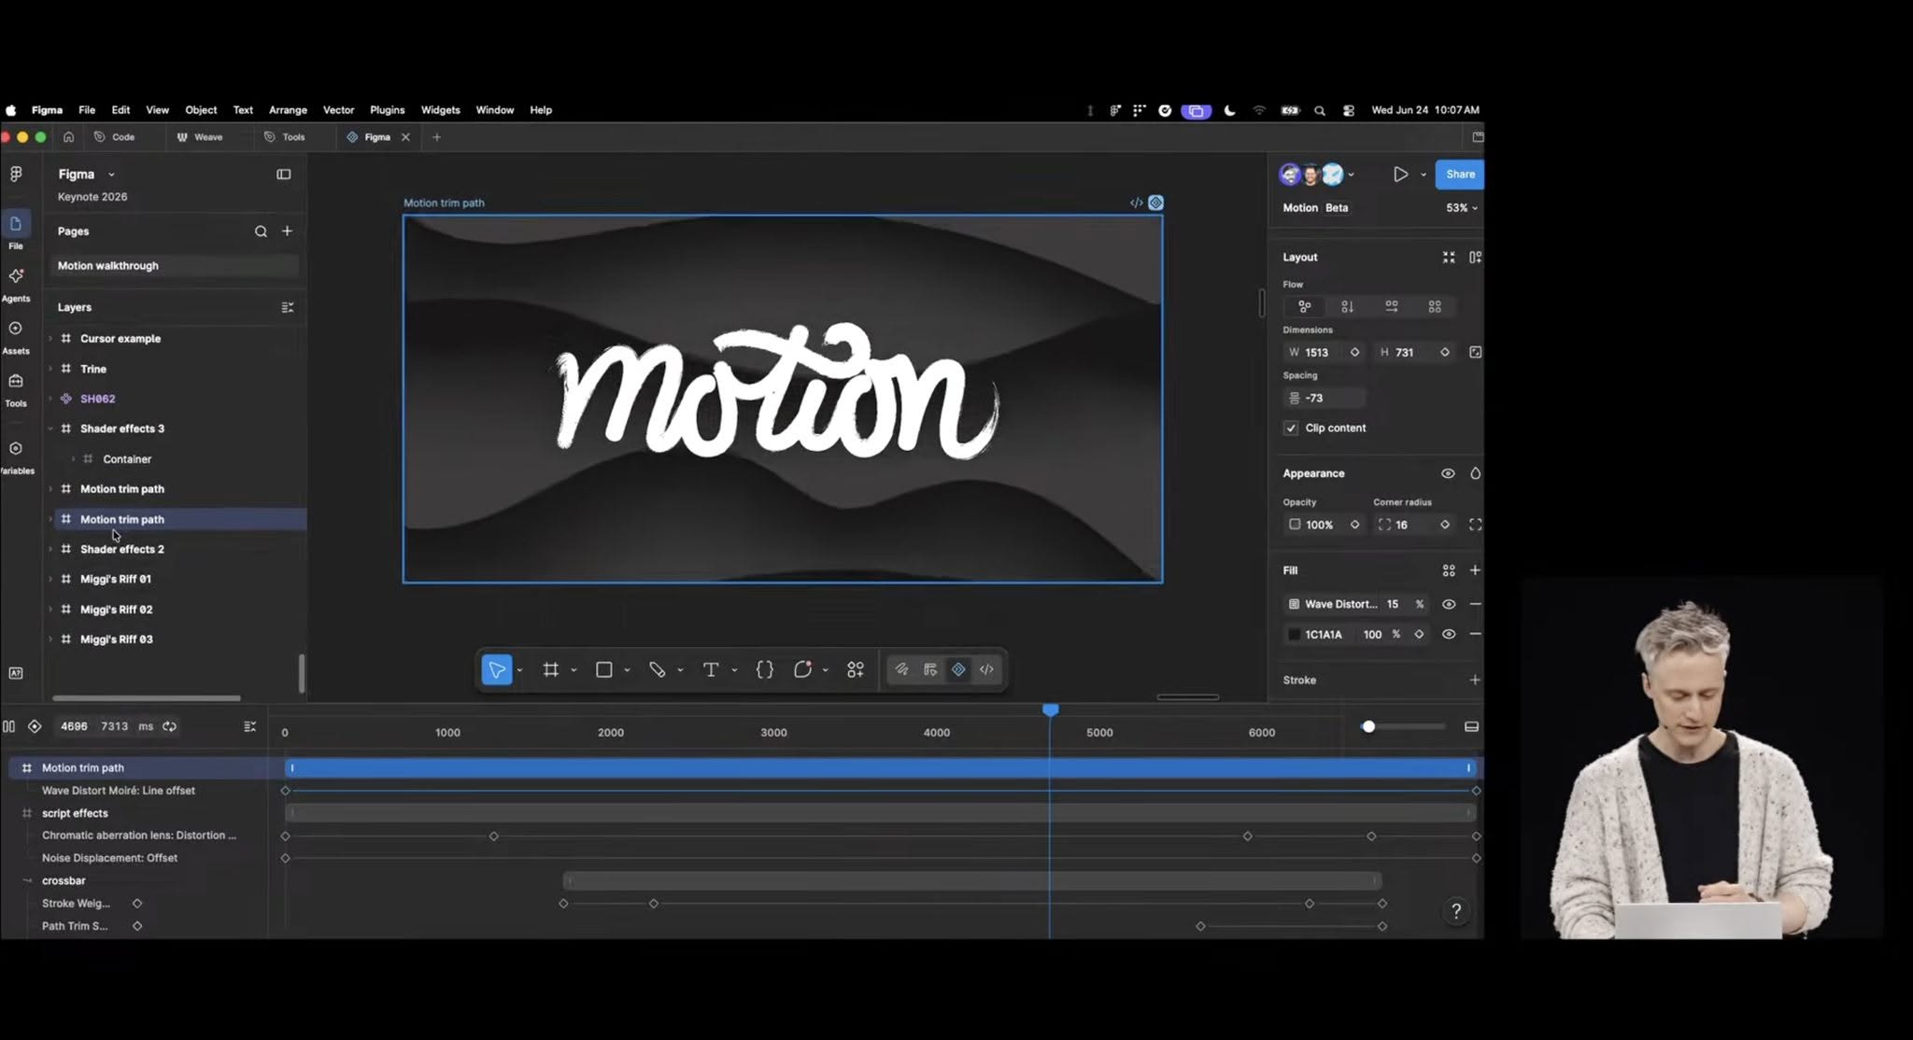The width and height of the screenshot is (1913, 1040).
Task: Select the Comment bubble tool
Action: point(802,669)
